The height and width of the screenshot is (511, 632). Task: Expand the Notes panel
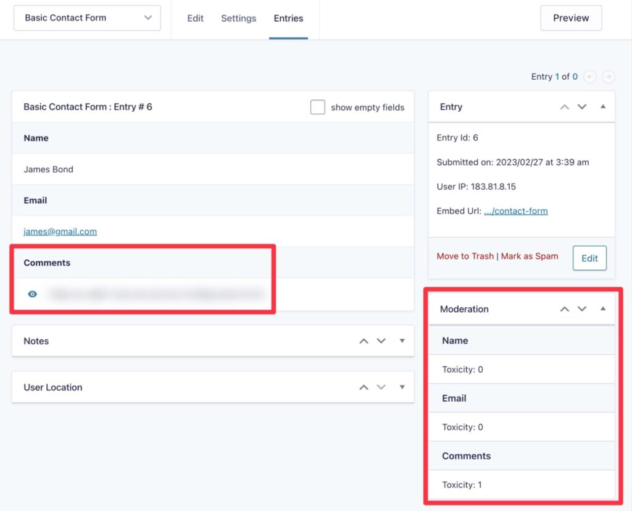point(402,340)
